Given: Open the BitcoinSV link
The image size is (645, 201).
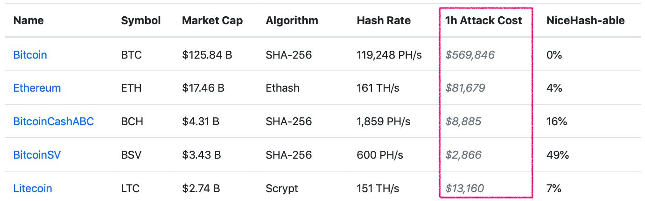Looking at the screenshot, I should 37,155.
